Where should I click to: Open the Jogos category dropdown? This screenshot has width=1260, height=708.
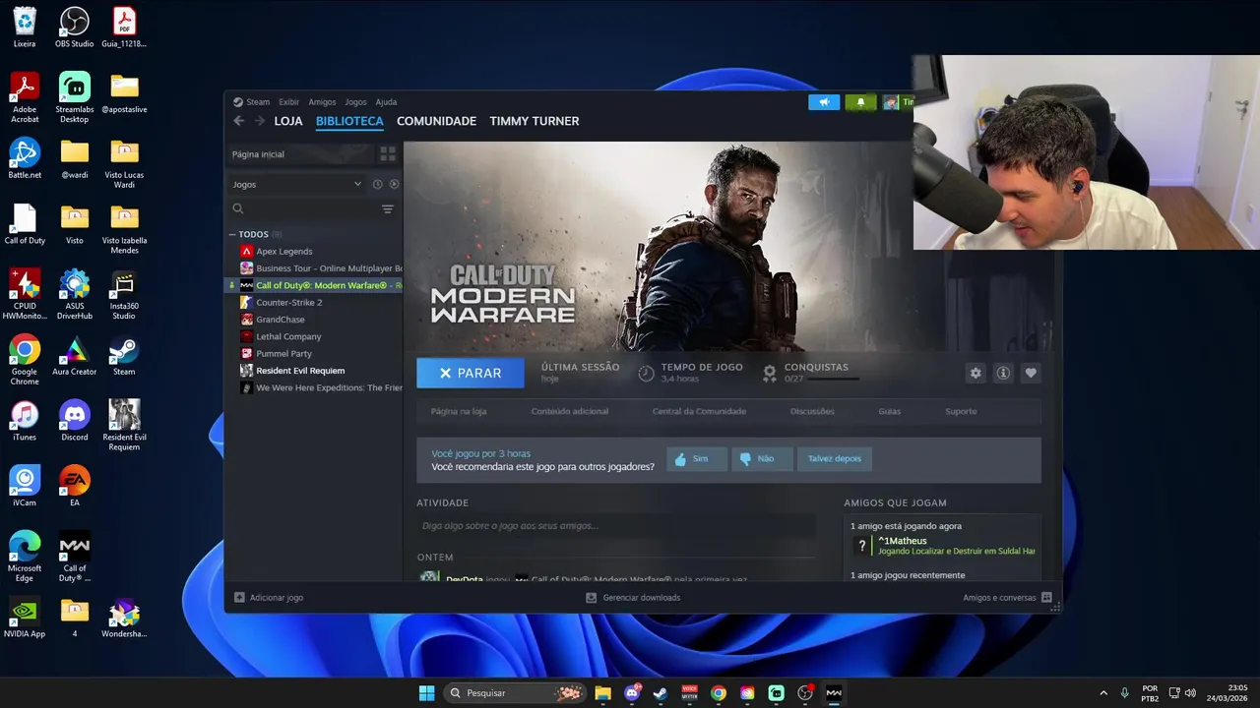coord(296,184)
